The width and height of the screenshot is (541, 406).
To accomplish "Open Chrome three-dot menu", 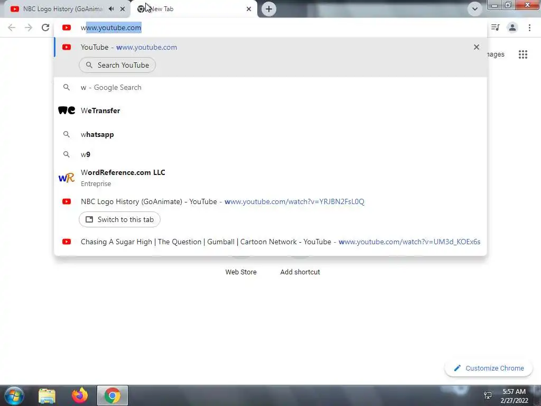I will point(529,27).
